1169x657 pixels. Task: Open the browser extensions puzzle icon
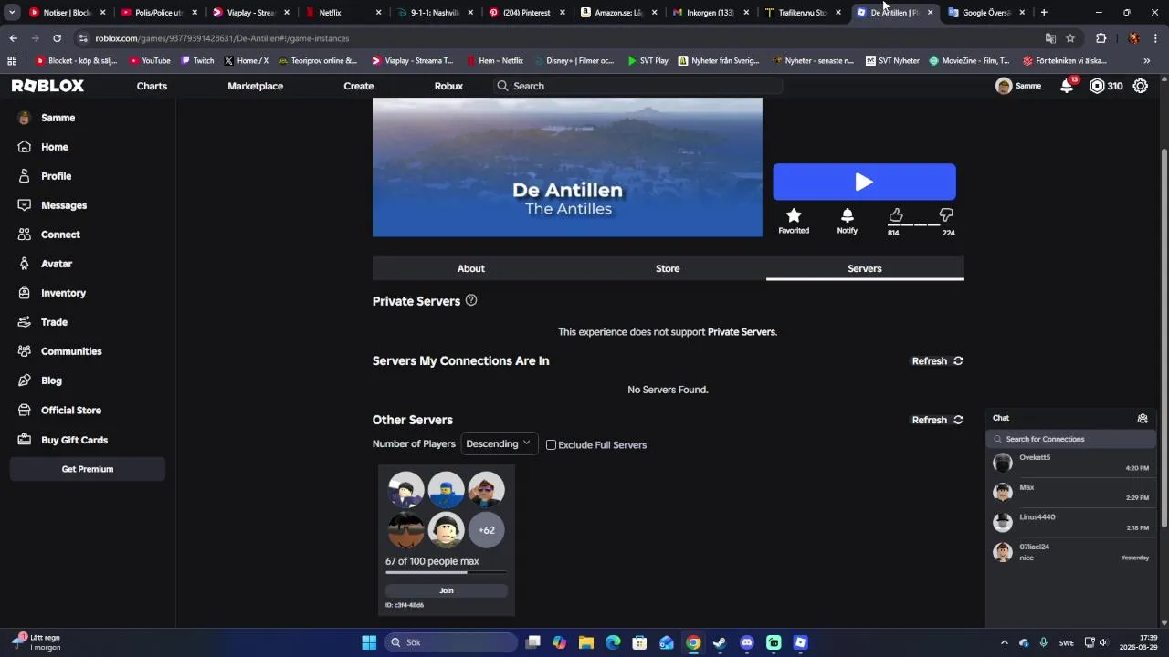point(1101,38)
